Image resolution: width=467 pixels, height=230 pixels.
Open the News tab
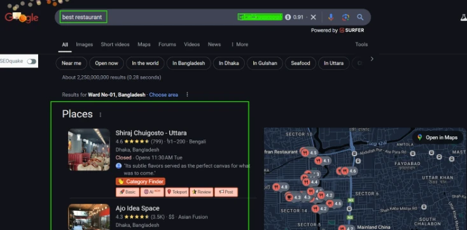[214, 45]
